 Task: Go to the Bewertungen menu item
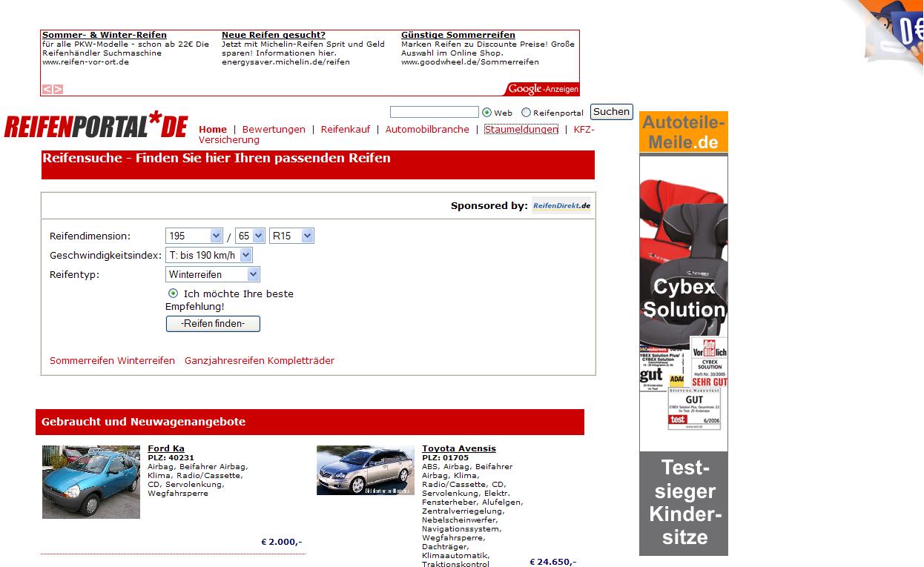[274, 129]
